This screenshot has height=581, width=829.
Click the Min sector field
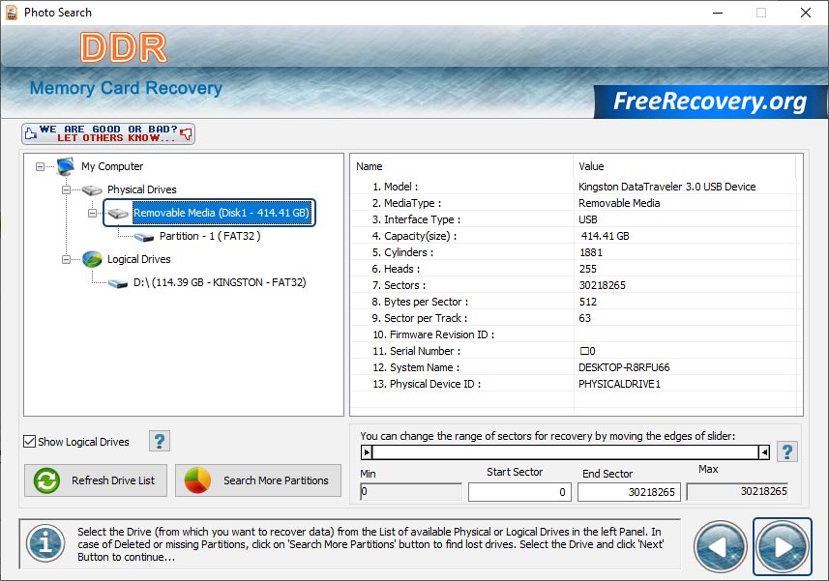pyautogui.click(x=411, y=492)
